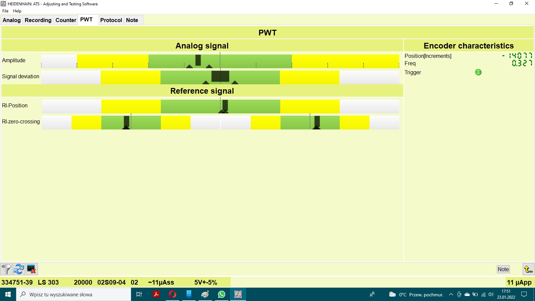Screen dimensions: 535x301
Task: Open the notification center icon
Action: pyautogui.click(x=524, y=294)
